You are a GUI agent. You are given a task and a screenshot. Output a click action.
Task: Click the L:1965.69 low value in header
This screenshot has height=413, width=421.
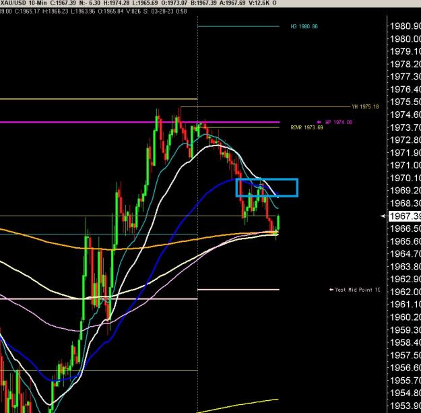pos(145,3)
